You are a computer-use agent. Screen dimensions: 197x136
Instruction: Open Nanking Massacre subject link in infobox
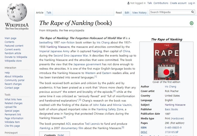(175, 105)
